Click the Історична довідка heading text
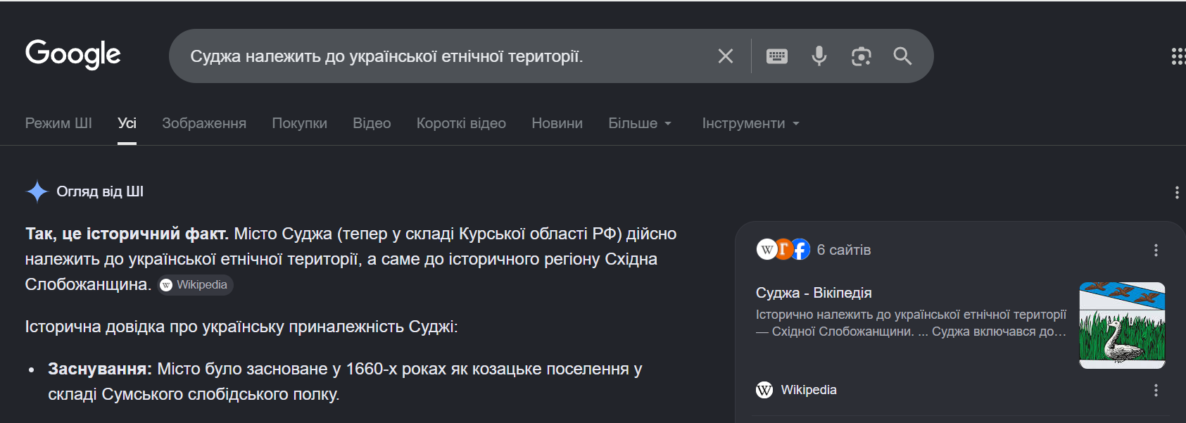Image resolution: width=1186 pixels, height=423 pixels. pos(241,327)
